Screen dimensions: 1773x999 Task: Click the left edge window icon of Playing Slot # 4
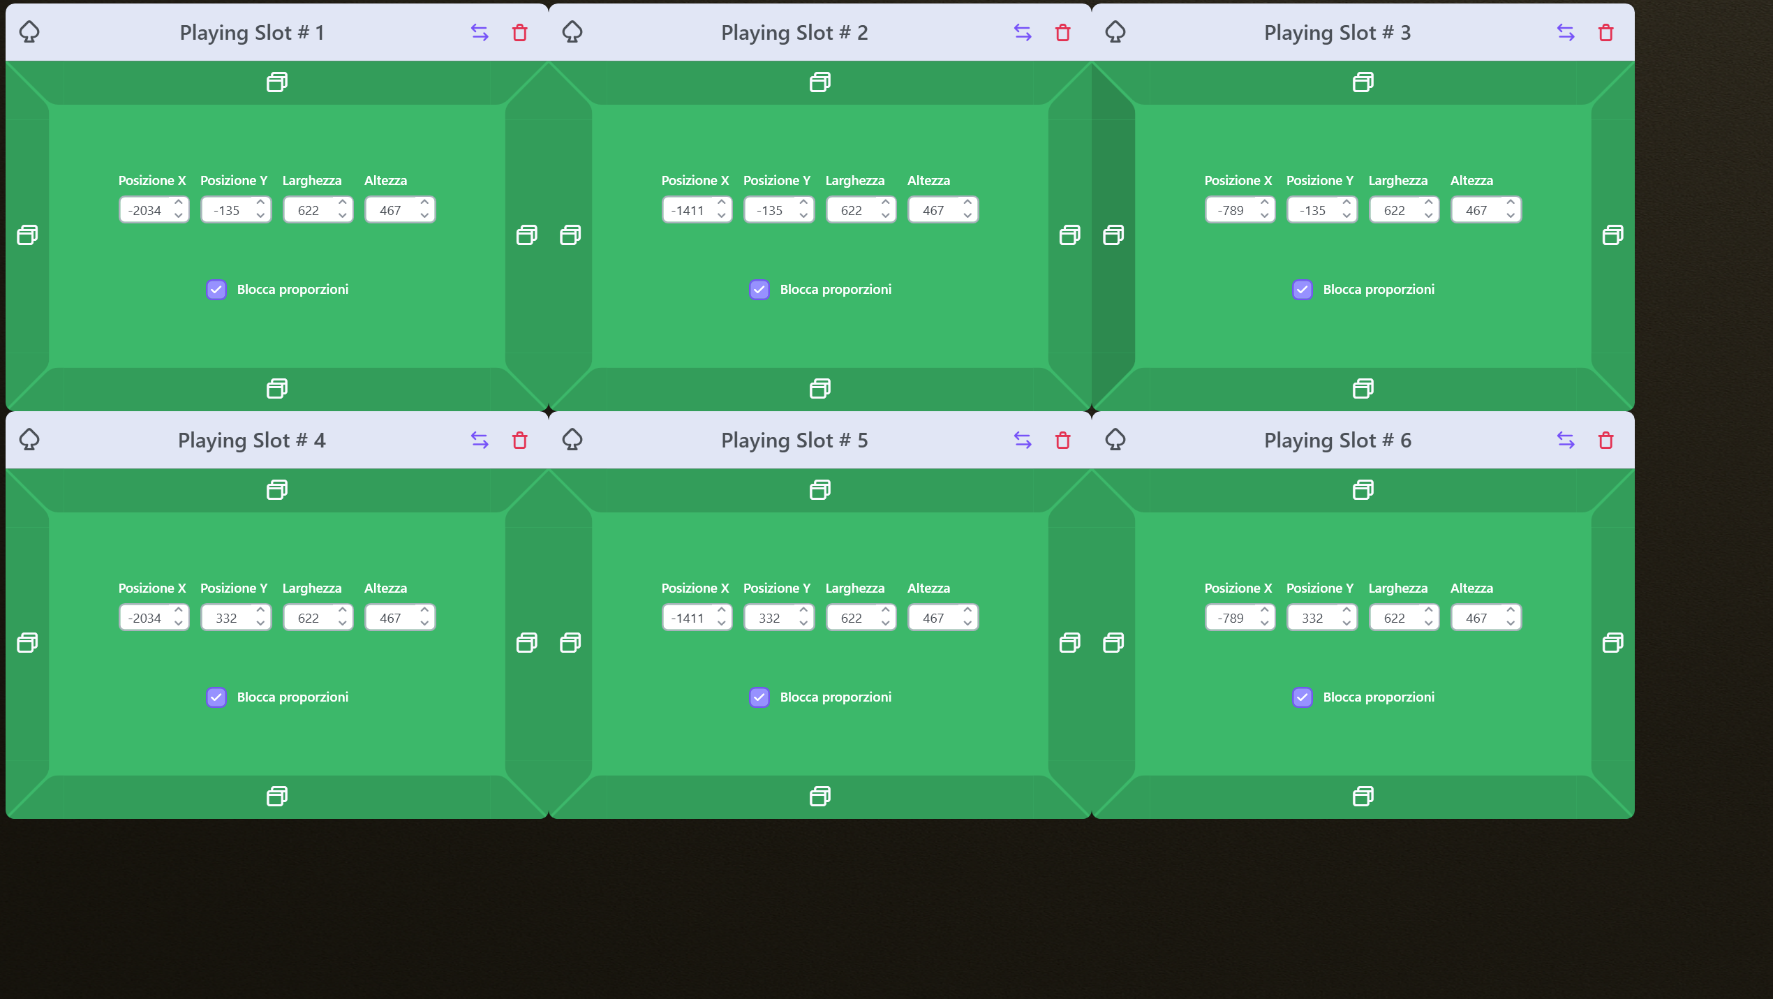tap(27, 642)
